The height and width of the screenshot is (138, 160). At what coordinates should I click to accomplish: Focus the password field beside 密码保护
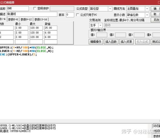[x=62, y=9]
